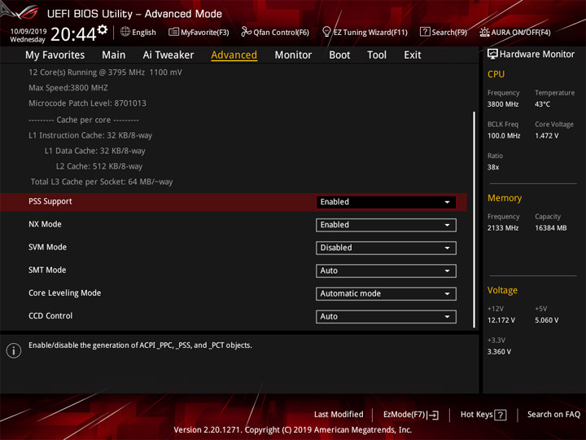Click the Ratio value 38x
Screen dimensions: 586x440
tap(493, 167)
